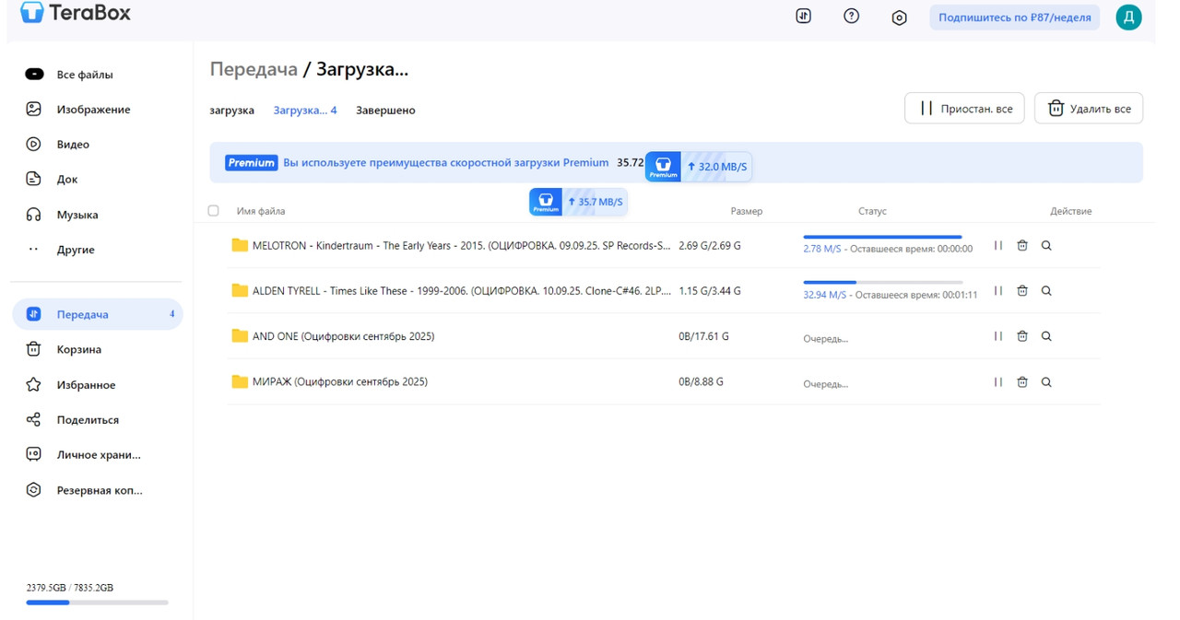Click the AND ONE folder icon
This screenshot has width=1180, height=620.
pos(240,335)
